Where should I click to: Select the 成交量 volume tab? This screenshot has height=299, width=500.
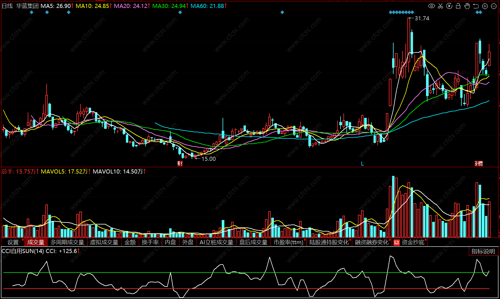pos(36,242)
